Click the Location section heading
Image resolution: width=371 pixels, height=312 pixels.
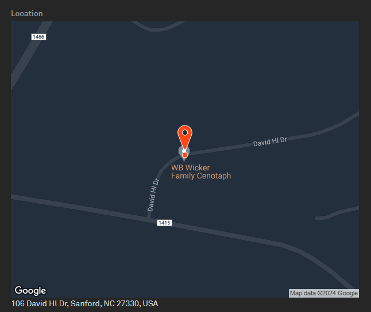(x=27, y=13)
